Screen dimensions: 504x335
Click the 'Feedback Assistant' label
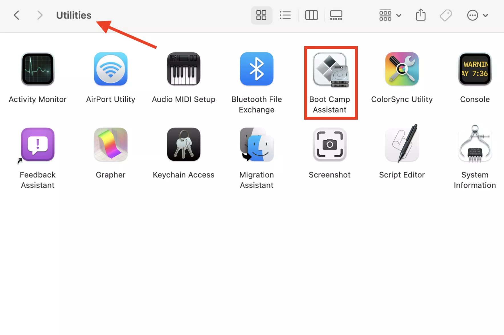(38, 180)
